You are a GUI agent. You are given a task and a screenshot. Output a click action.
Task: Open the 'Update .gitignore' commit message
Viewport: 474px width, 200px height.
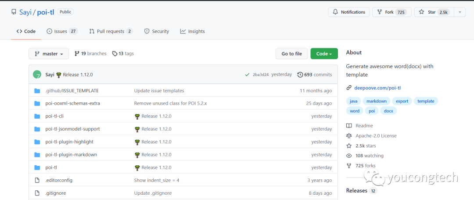(x=153, y=193)
